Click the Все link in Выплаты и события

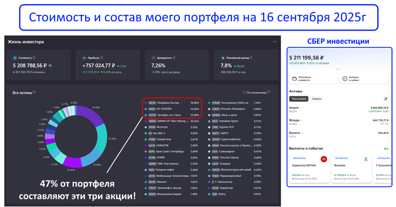[x=386, y=148]
